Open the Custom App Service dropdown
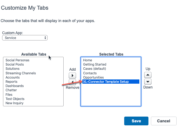 [25, 38]
